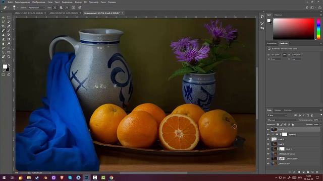
Task: Select the Rectangle shape tool
Action: tap(9, 52)
